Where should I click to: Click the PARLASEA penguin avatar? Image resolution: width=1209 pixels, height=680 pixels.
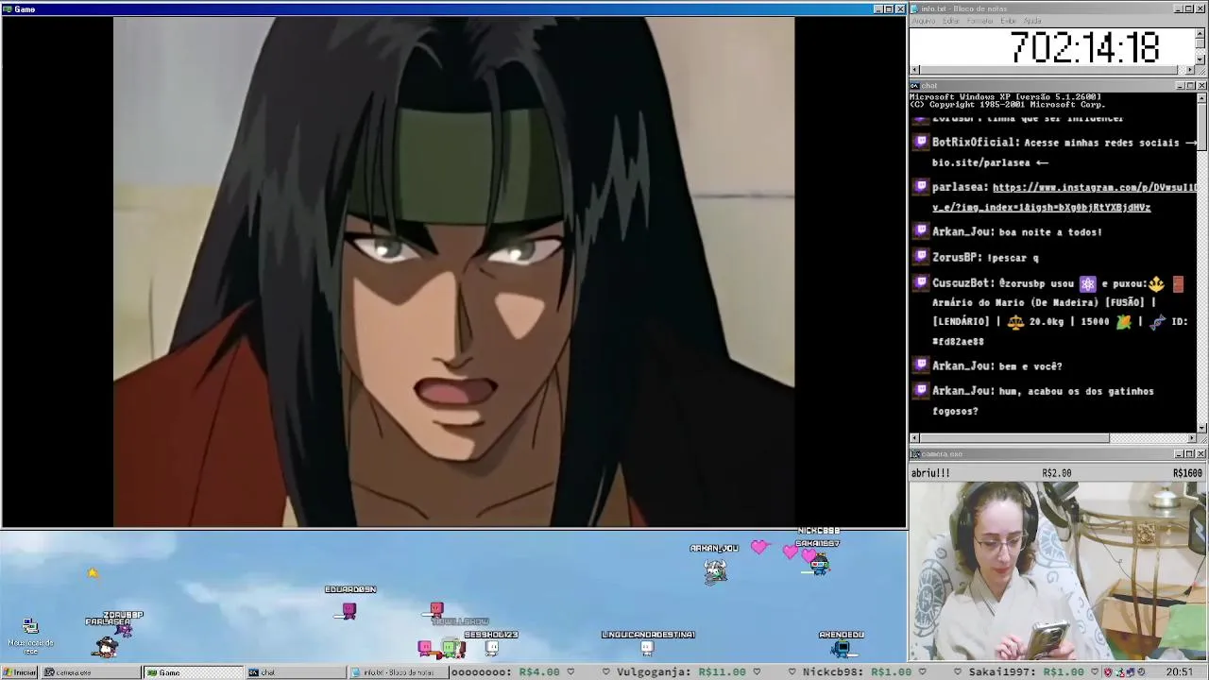pos(107,647)
